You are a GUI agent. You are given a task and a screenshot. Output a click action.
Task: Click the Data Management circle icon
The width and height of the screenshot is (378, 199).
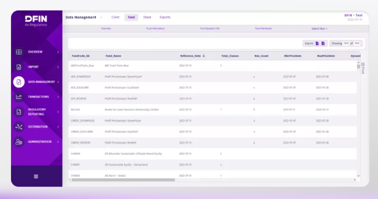pyautogui.click(x=19, y=82)
